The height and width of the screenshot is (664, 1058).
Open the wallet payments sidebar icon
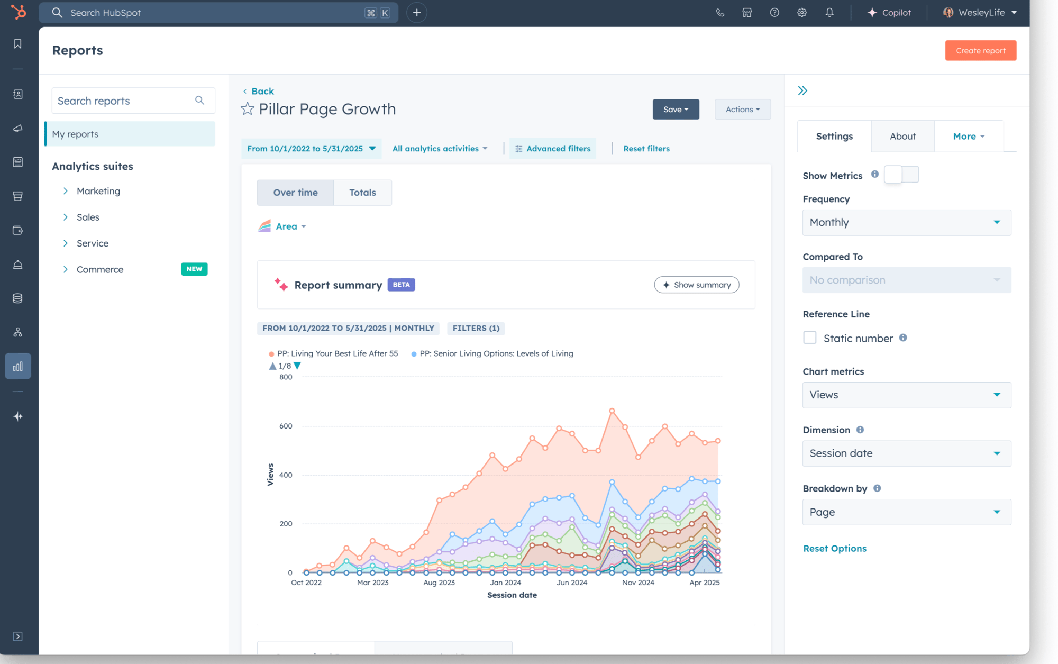[x=18, y=230]
